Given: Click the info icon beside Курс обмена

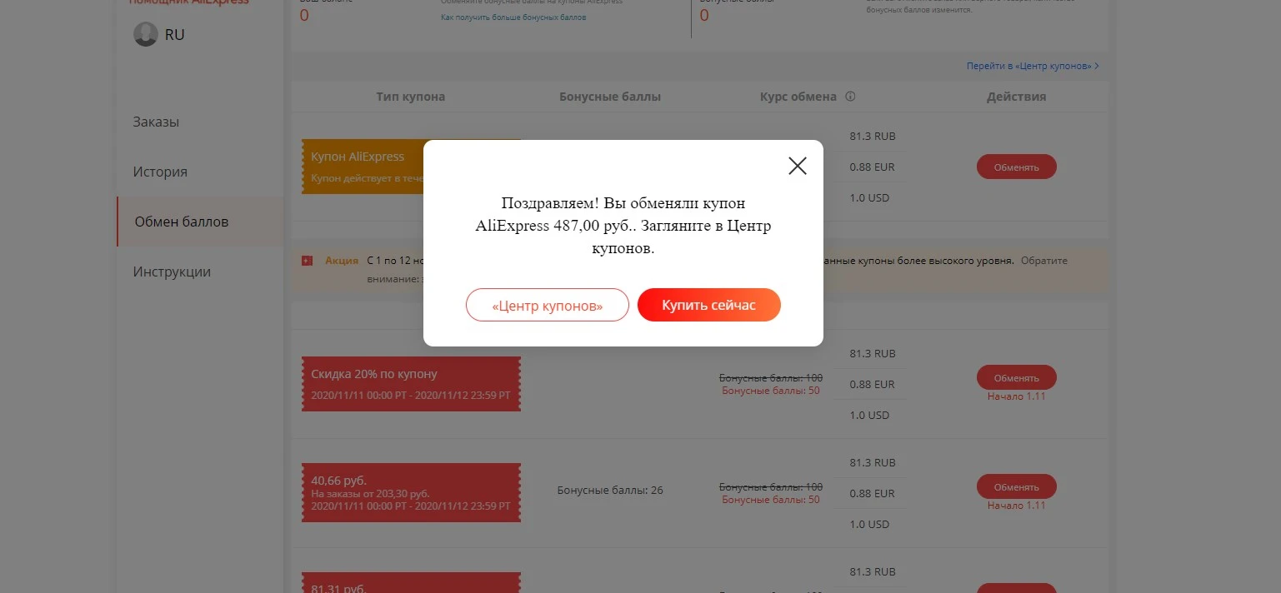Looking at the screenshot, I should pos(850,97).
